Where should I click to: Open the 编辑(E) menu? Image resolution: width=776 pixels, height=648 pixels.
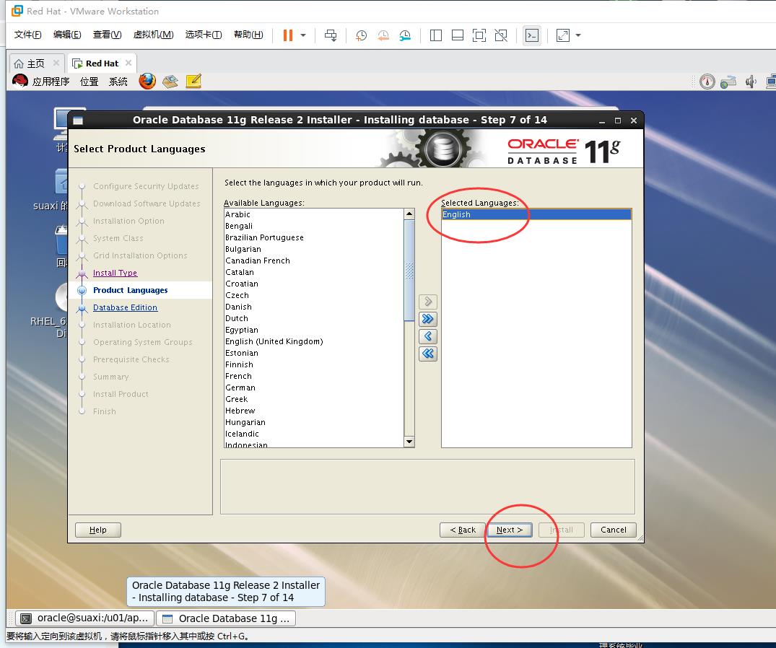[x=67, y=35]
